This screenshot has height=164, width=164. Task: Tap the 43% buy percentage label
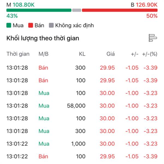[x=12, y=16]
